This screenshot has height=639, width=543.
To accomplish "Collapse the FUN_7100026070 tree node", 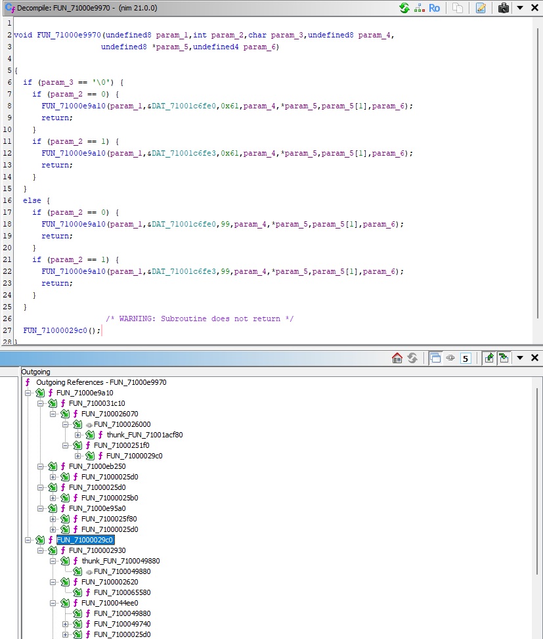I will pyautogui.click(x=53, y=414).
